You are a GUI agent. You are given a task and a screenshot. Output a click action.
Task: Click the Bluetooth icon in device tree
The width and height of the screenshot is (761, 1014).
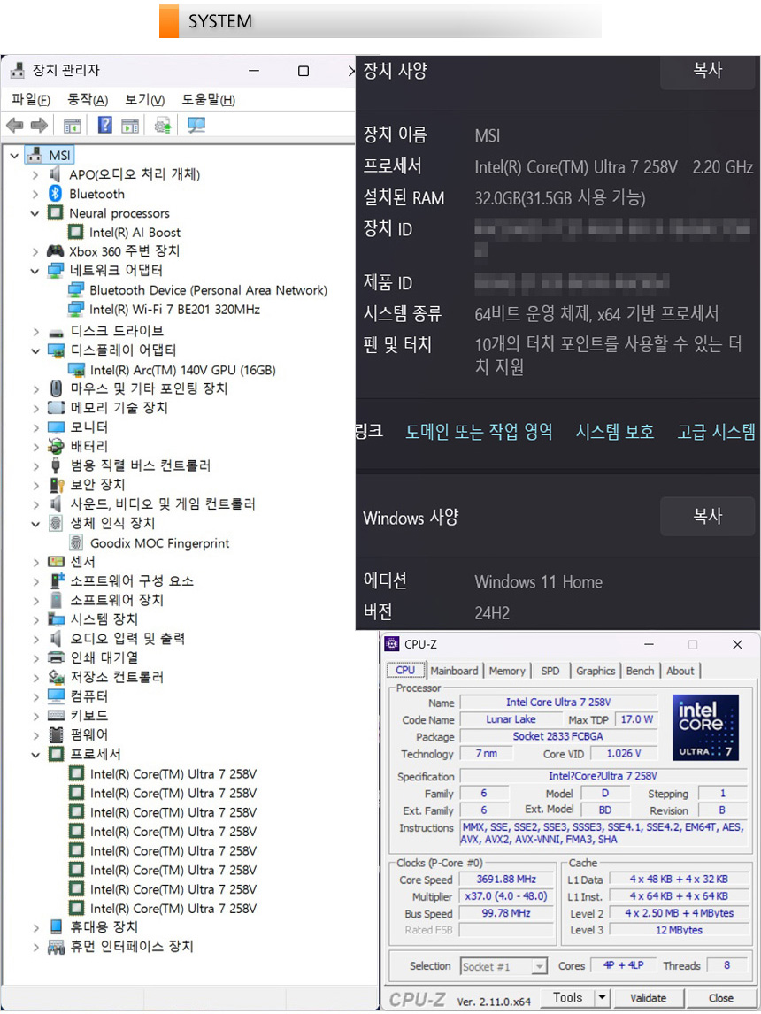click(x=55, y=194)
